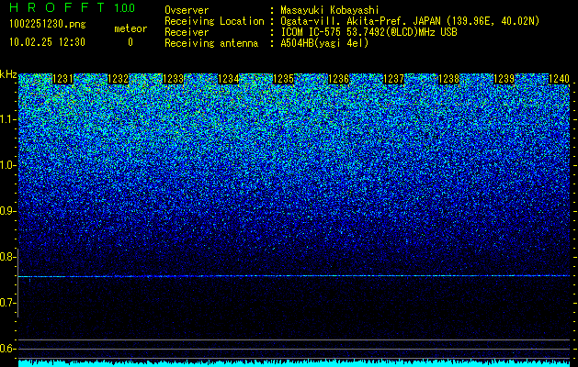Viewport: 578px width, 367px height.
Task: Click the 1239 time marker
Action: 504,79
